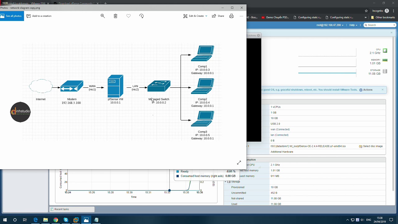Open the three-dot more menu in Photos
Screen dimensions: 398x224
point(241,16)
